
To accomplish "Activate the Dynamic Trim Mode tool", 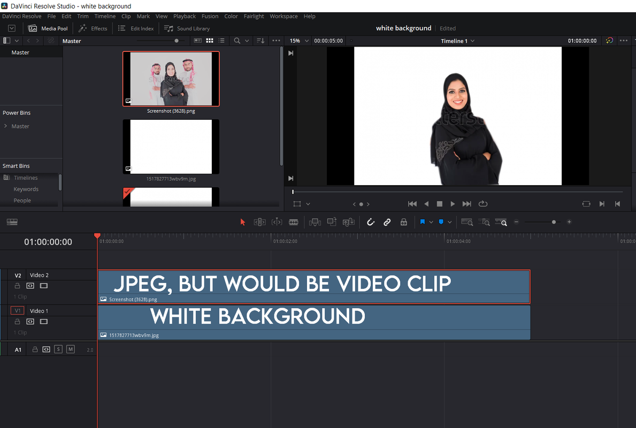I will 277,222.
